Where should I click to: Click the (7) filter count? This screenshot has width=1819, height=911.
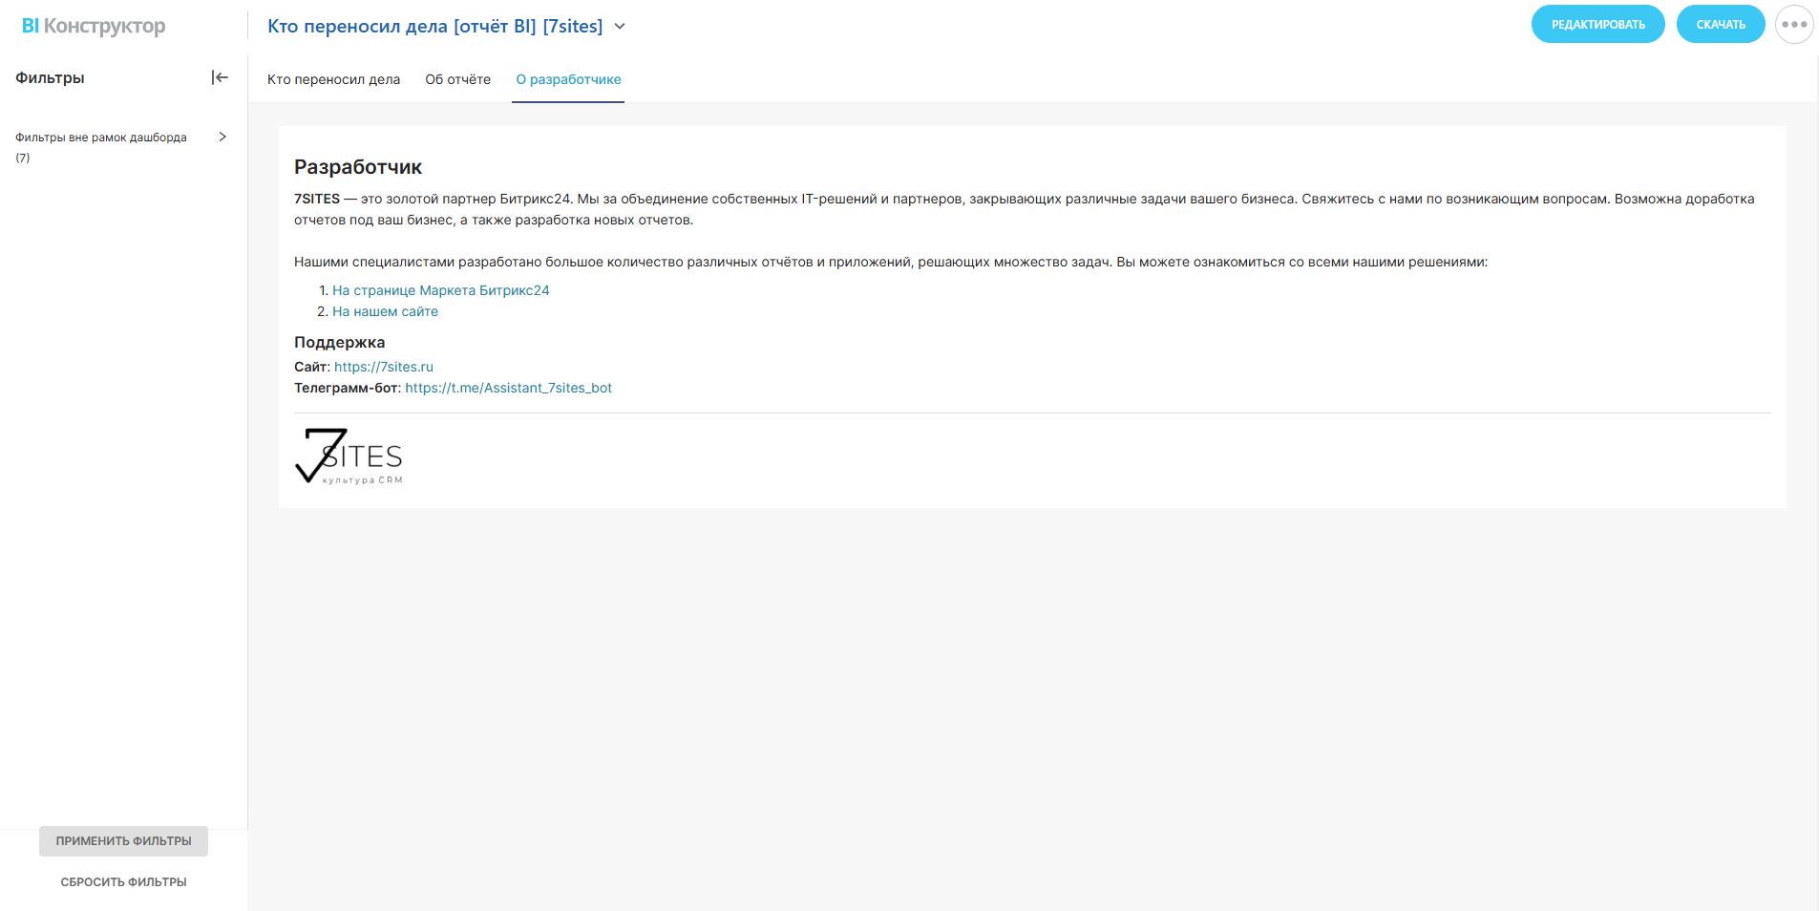coord(23,158)
